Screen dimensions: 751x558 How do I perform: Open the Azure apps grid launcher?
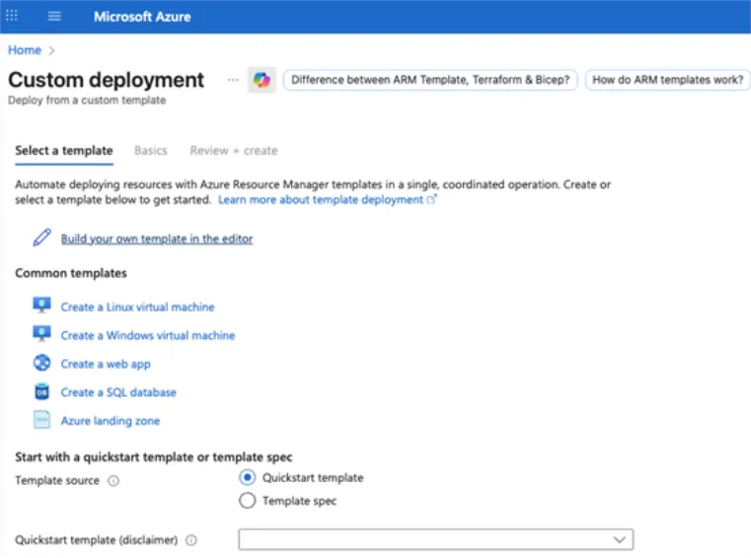click(x=12, y=16)
